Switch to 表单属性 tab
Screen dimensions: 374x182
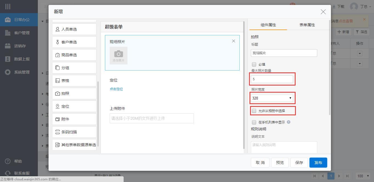(x=307, y=25)
